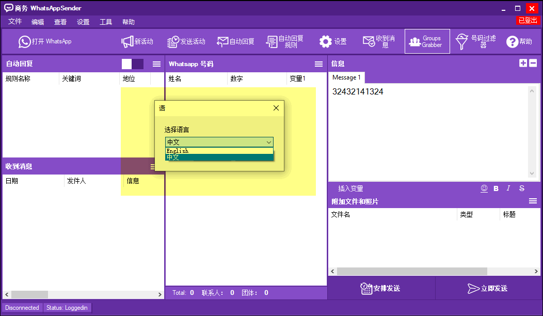Screen dimensions: 543x316
Task: Open the attachments panel hamburger menu
Action: click(533, 201)
